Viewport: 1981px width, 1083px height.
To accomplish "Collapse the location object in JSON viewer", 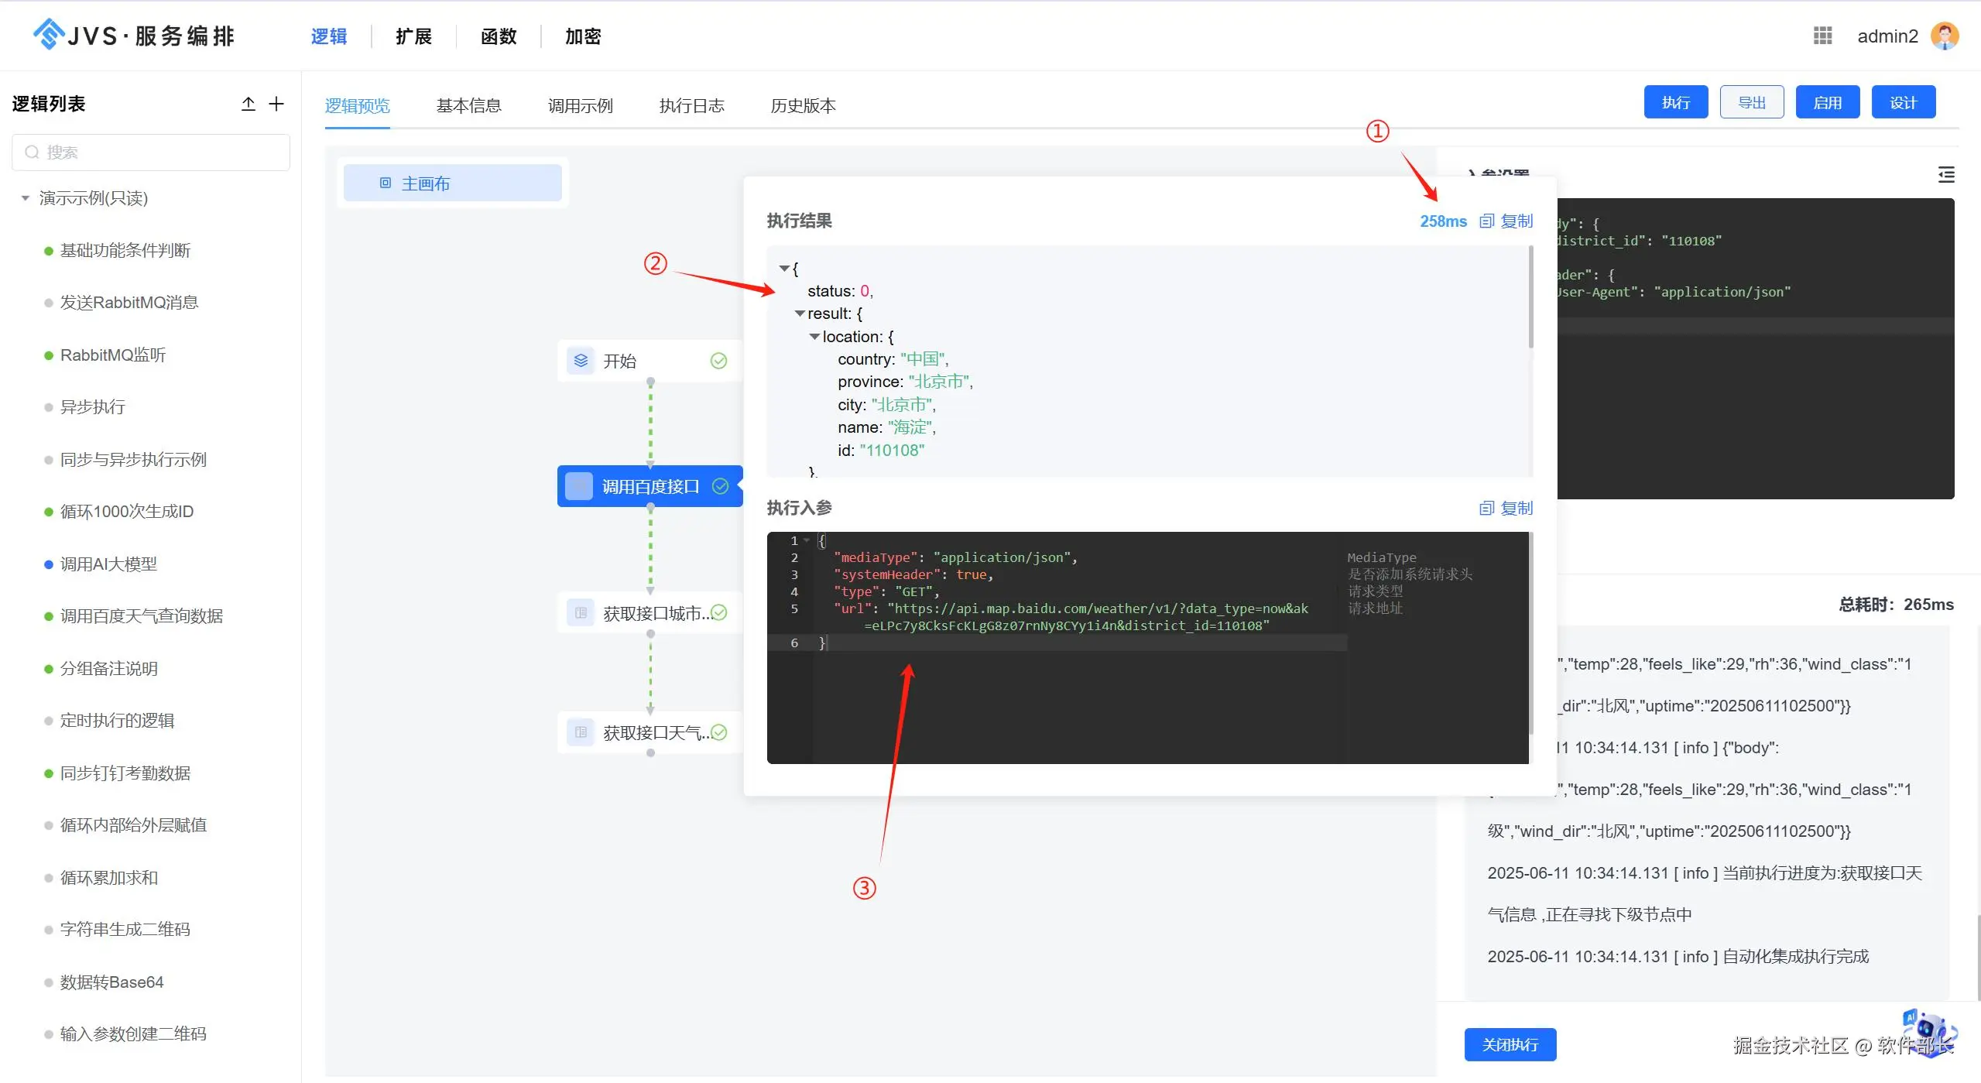I will click(x=814, y=337).
